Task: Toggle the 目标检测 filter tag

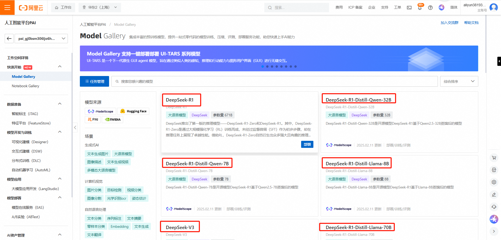Action: coord(114,190)
